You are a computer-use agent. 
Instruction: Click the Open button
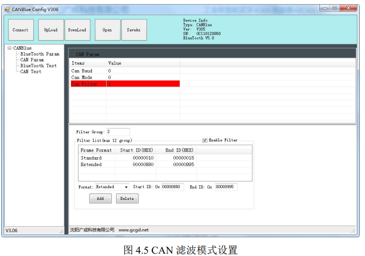(x=107, y=30)
